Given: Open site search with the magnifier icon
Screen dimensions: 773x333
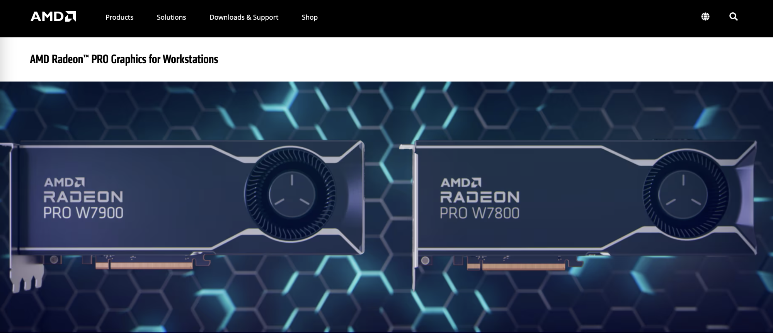Looking at the screenshot, I should [733, 17].
